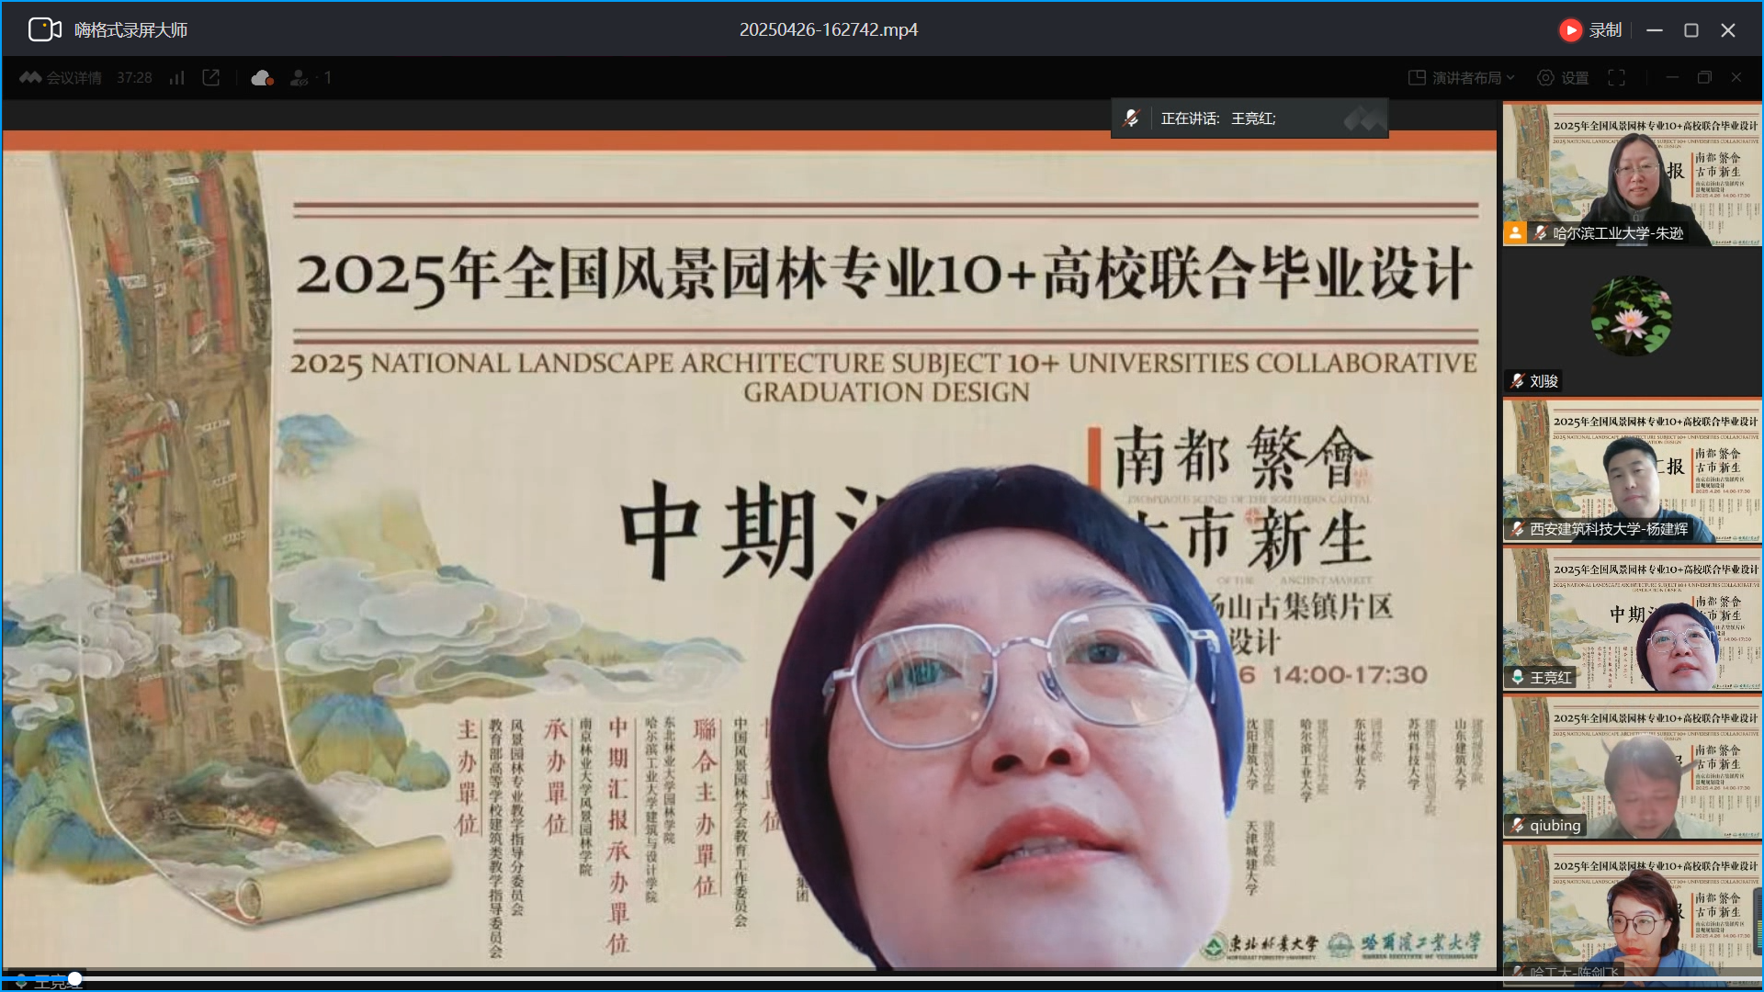Select 哈尔滨工业大学-朱逊 video thumbnail

(1632, 175)
